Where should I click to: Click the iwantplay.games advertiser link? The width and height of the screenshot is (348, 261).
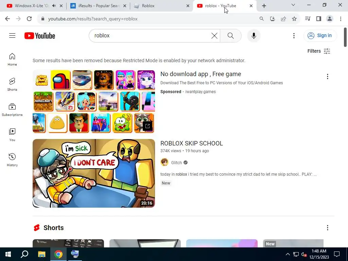tap(201, 92)
